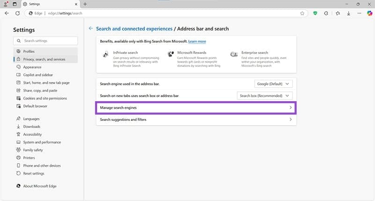
Task: Click the Accessibility sidebar icon
Action: [18, 134]
